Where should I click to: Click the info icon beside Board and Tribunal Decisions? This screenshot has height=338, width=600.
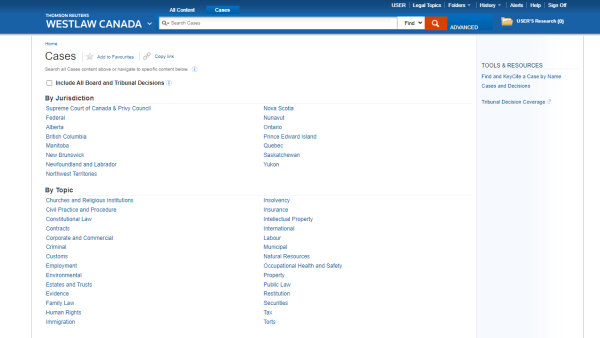click(169, 82)
